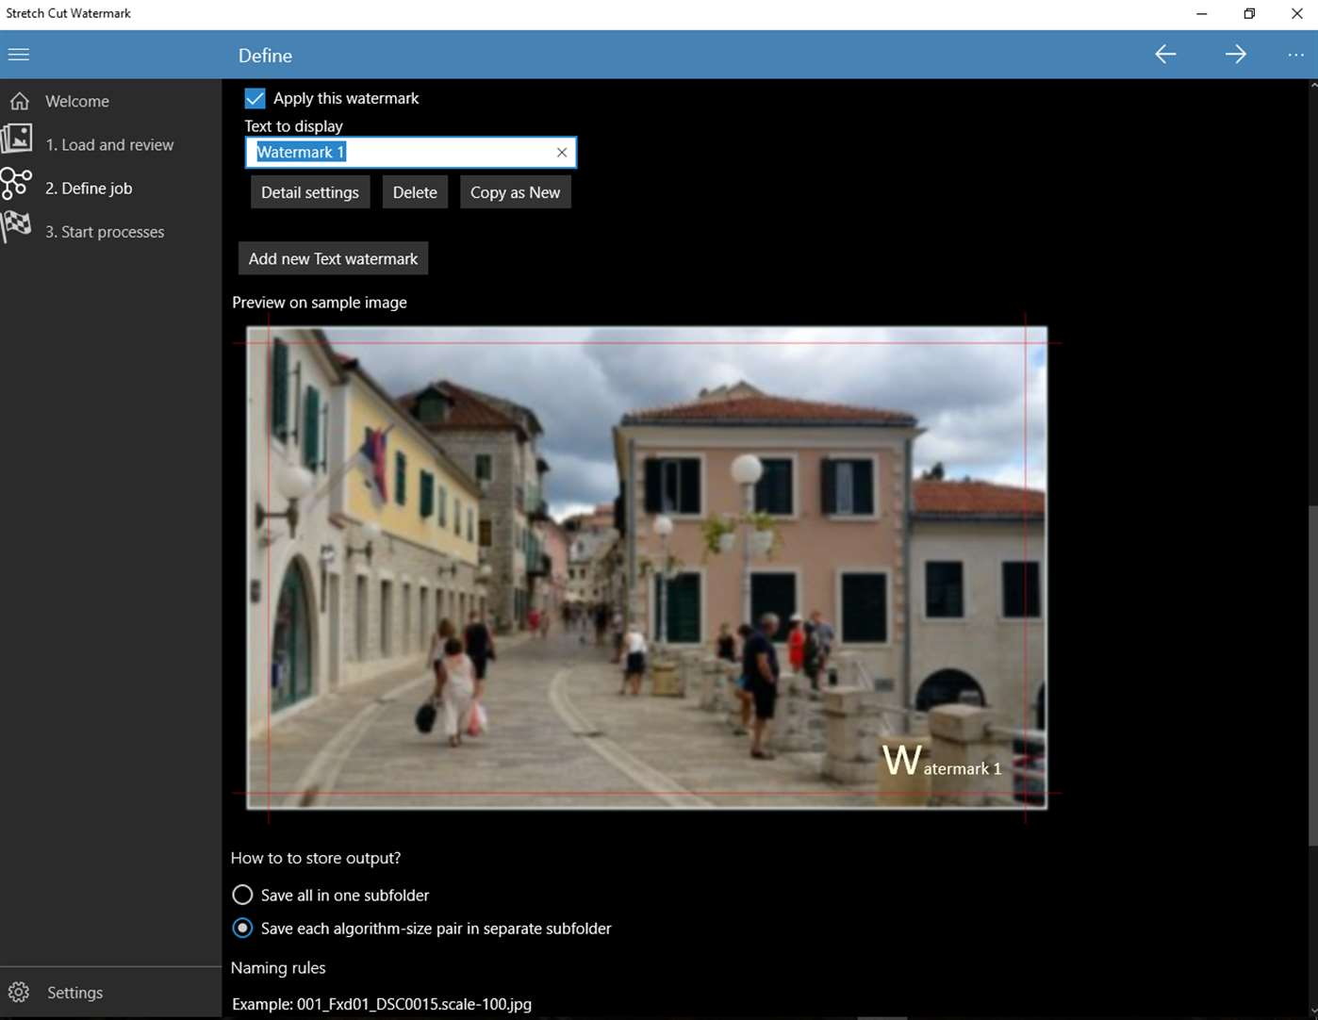Click the Example: 001_Fxd01_DSC0015.scale-100.jpg text
This screenshot has width=1318, height=1020.
point(382,1005)
